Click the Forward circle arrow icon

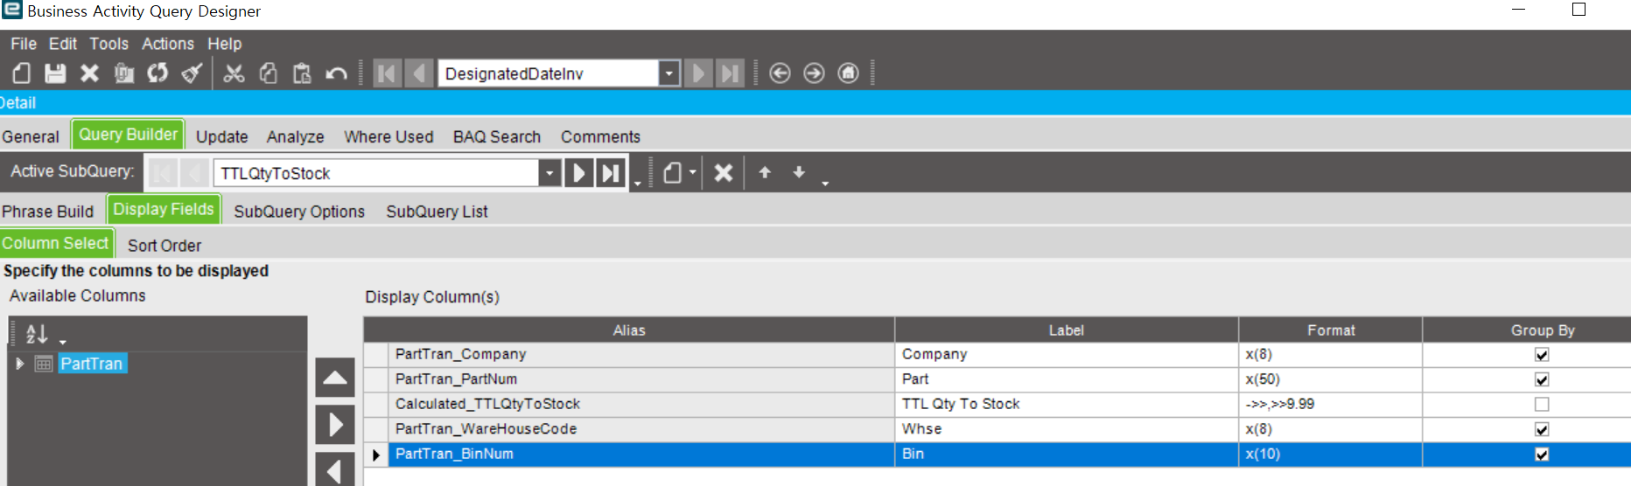(x=814, y=73)
